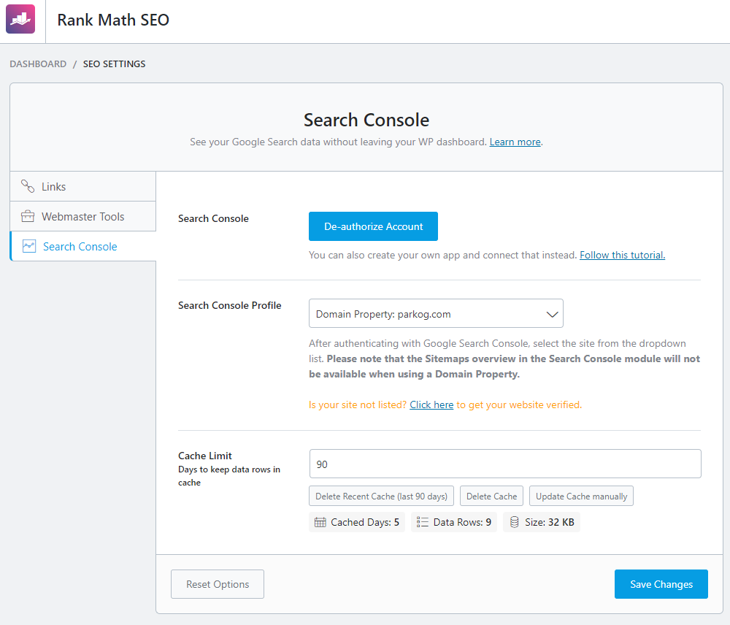730x625 pixels.
Task: Open the Follow this tutorial link
Action: click(x=622, y=255)
